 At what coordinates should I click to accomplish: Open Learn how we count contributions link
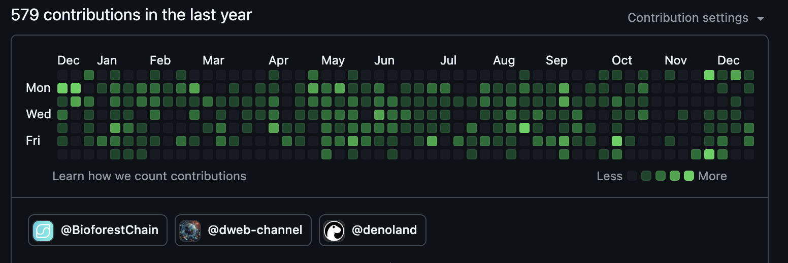(149, 176)
